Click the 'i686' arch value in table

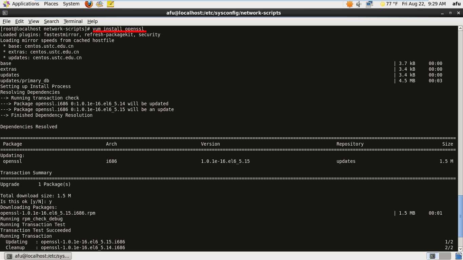coord(112,161)
